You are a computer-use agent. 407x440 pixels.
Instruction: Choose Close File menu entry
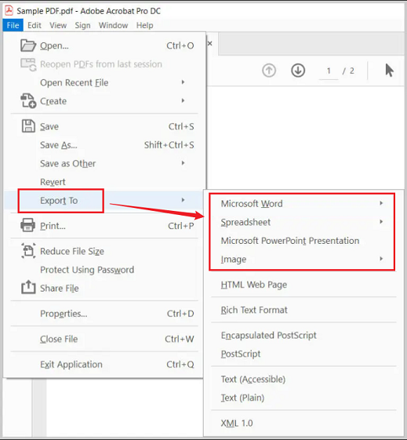pyautogui.click(x=104, y=339)
